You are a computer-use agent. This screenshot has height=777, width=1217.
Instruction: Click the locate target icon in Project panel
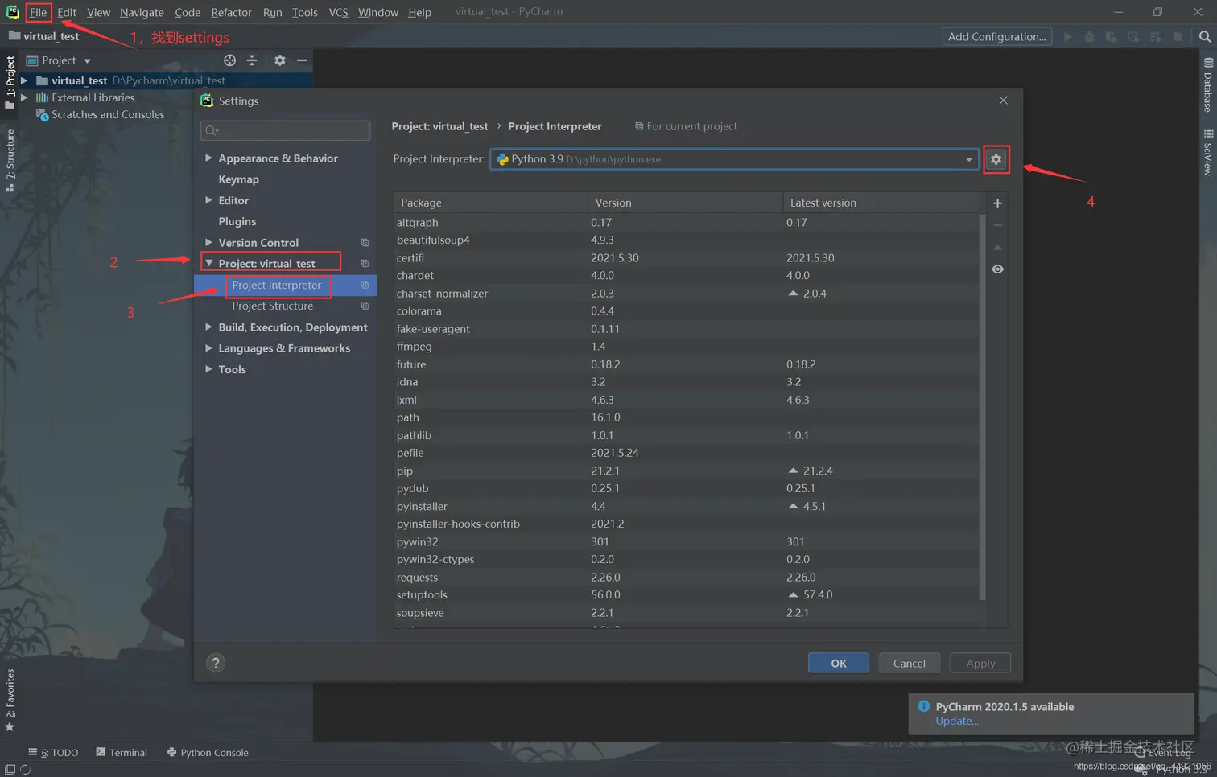(x=229, y=60)
